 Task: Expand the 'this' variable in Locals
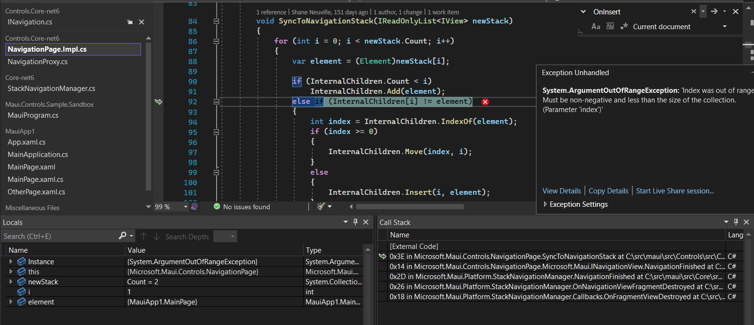[11, 272]
